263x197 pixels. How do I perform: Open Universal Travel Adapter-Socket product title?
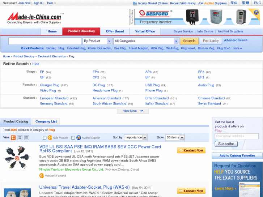coord(84,187)
